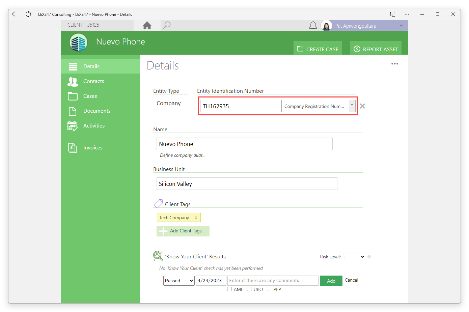Click the home icon
The image size is (469, 312).
coord(147,25)
